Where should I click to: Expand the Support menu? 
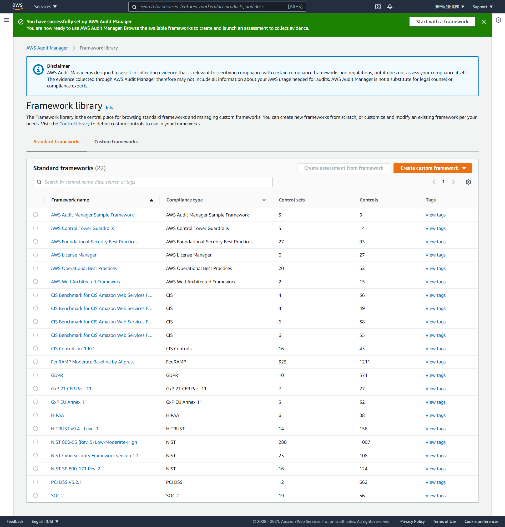(x=482, y=7)
